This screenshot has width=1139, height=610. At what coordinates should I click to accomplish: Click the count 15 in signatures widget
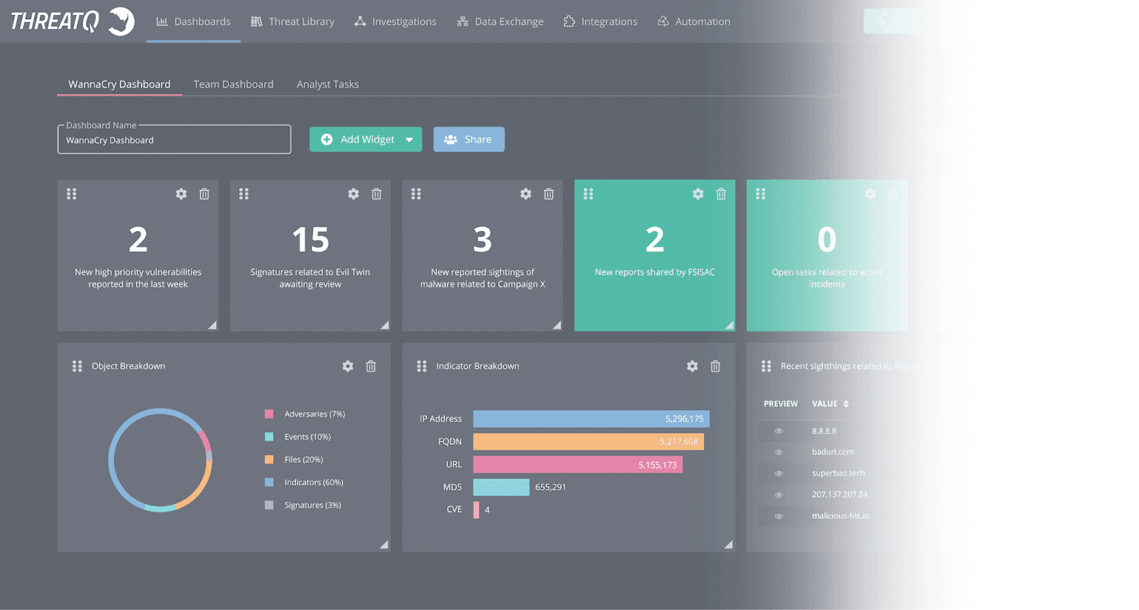[x=310, y=240]
